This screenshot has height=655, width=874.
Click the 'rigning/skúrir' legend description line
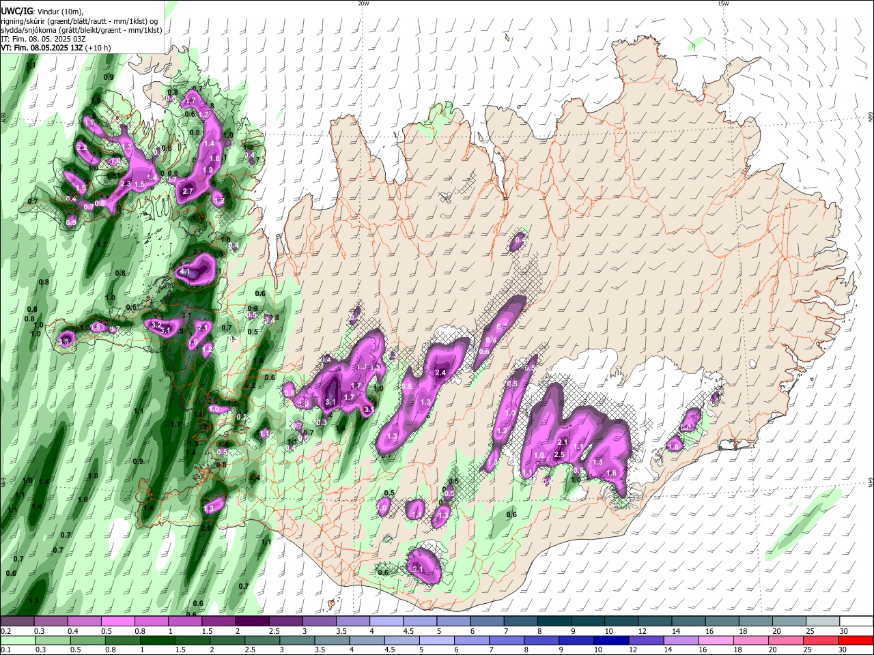coord(79,21)
